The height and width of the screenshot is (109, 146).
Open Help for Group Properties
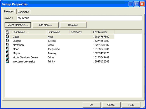pyautogui.click(x=131, y=105)
